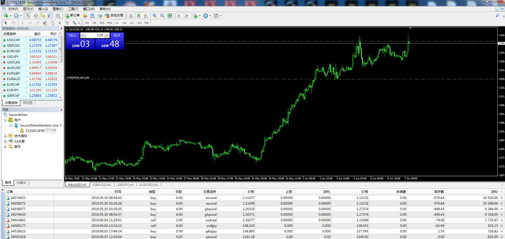Open the Strategy Tester icon
Screen dimensions: 505x239
pyautogui.click(x=58, y=15)
